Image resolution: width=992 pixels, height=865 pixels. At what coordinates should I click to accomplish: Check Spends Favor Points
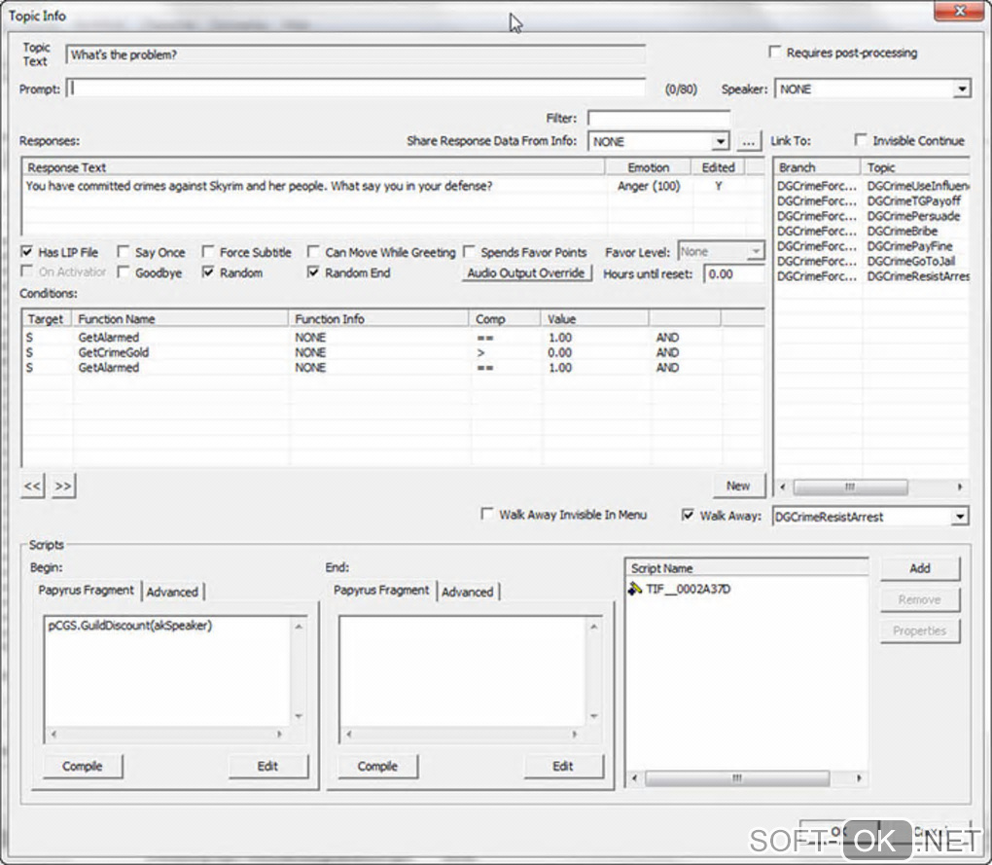click(469, 252)
